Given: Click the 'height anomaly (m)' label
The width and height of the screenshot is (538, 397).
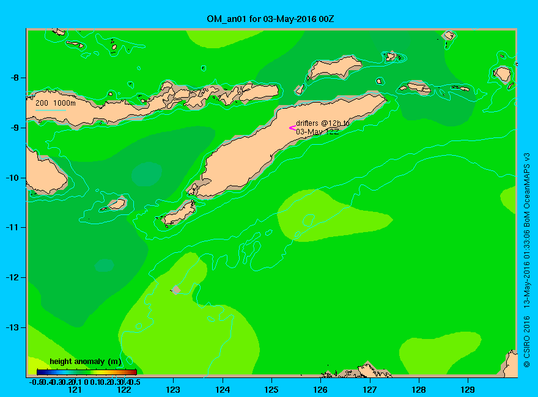Looking at the screenshot, I should pos(86,362).
